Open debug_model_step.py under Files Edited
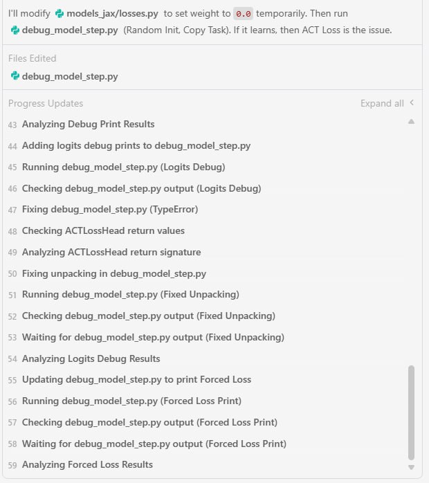 click(70, 76)
